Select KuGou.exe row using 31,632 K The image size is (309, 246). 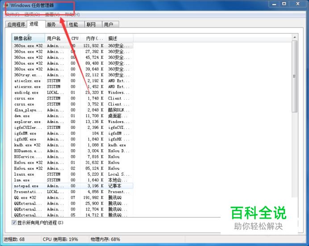[72, 162]
